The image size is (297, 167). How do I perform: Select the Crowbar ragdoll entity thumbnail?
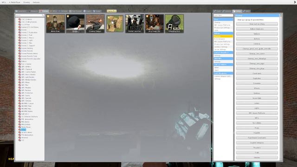pos(95,24)
